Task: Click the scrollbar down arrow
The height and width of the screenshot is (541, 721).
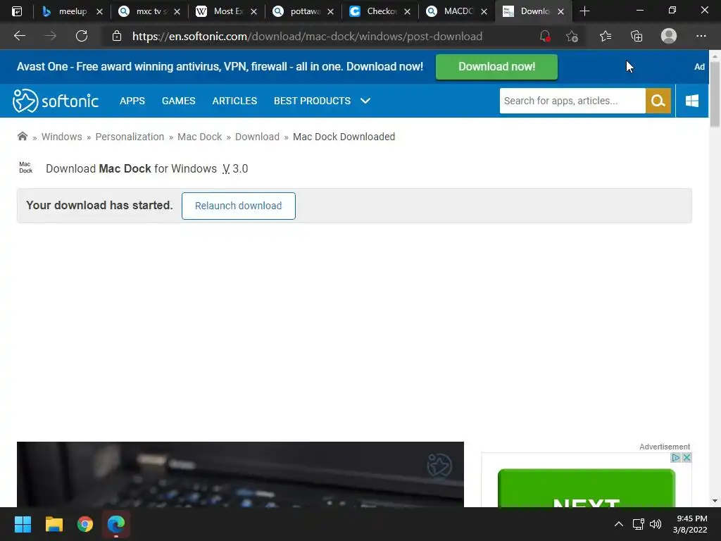Action: pyautogui.click(x=715, y=501)
